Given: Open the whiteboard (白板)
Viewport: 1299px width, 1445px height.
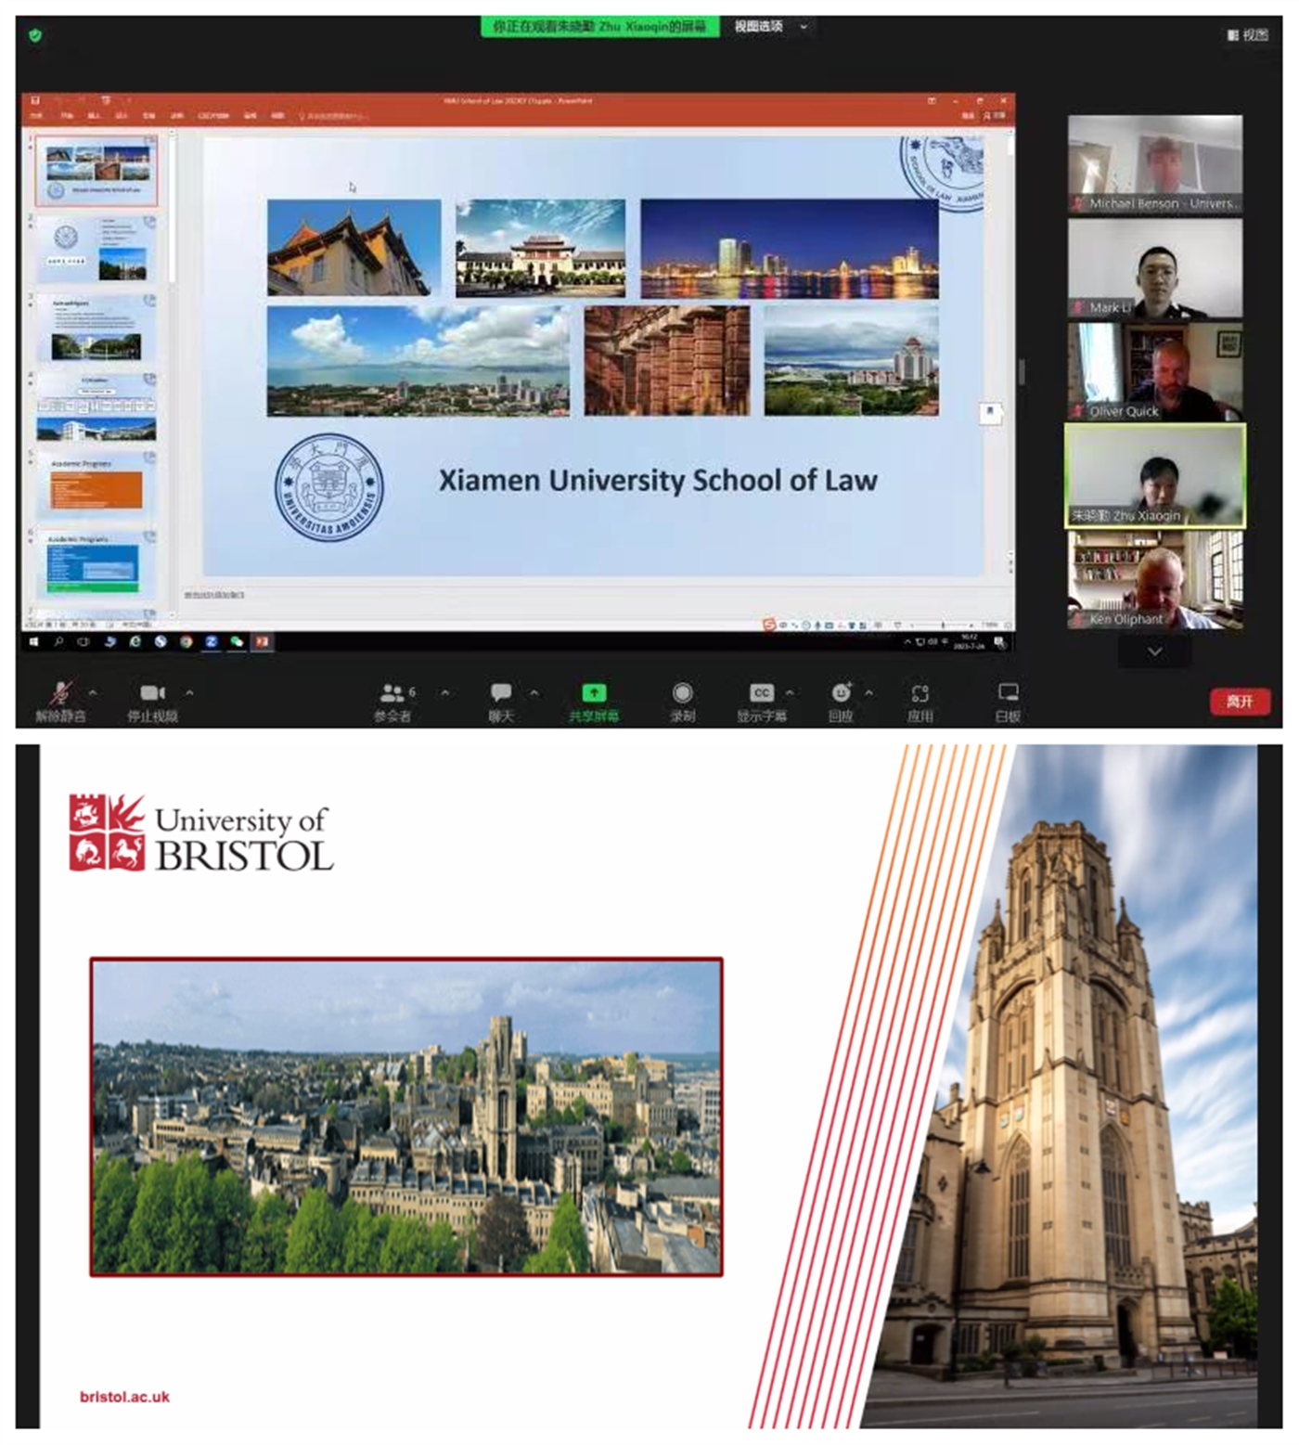Looking at the screenshot, I should 1009,702.
